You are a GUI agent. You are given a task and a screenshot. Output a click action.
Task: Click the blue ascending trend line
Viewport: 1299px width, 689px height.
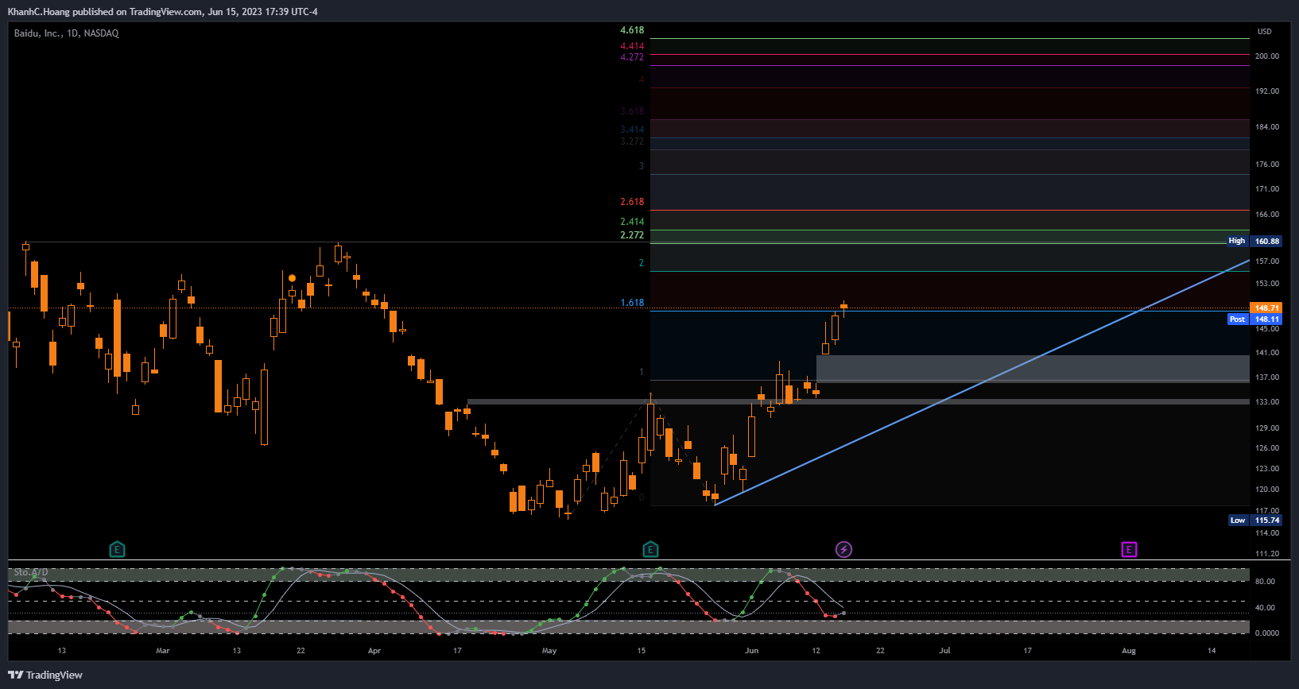tap(983, 382)
